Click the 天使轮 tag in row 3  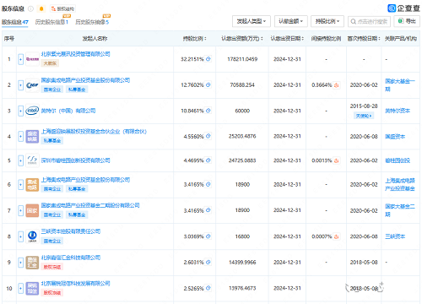coord(364,116)
